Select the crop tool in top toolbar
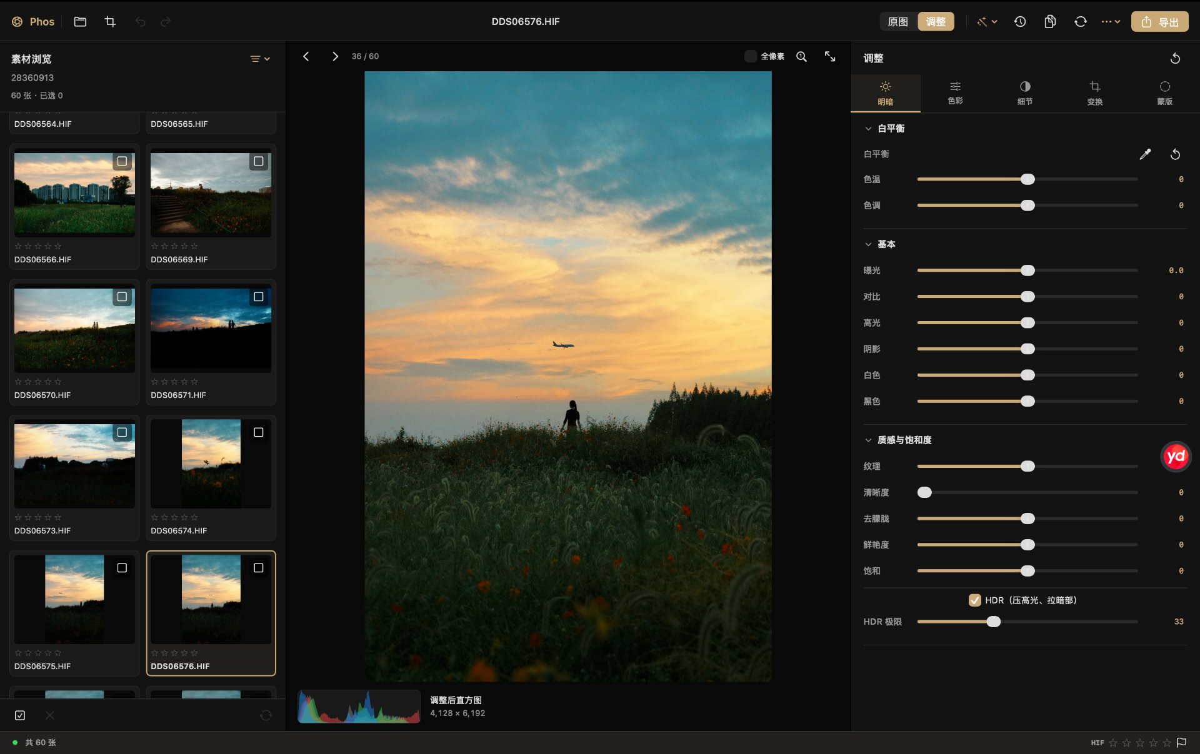The image size is (1200, 754). pos(110,22)
